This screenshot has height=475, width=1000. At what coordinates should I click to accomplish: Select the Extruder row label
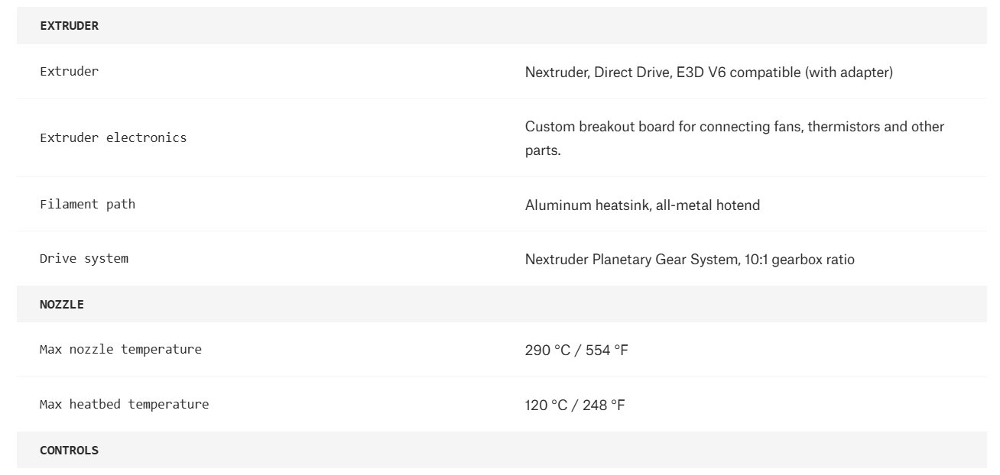(69, 72)
